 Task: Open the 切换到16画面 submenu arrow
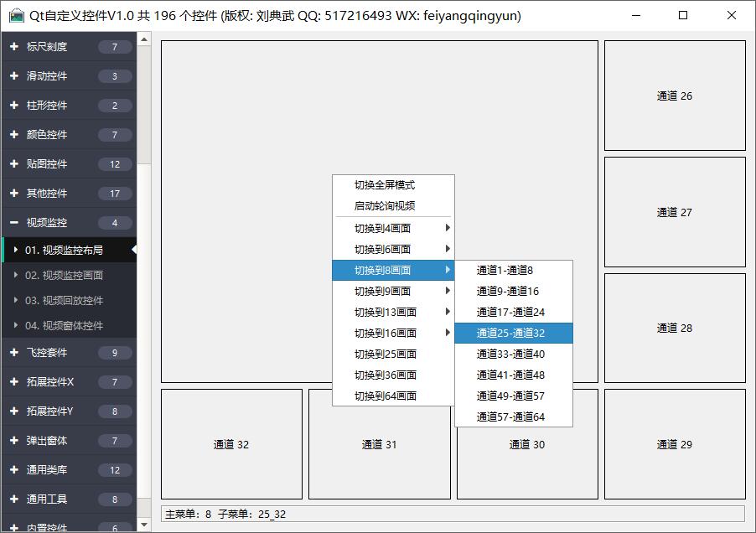[448, 333]
